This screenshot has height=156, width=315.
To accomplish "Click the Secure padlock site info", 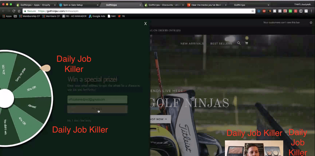I will 30,11.
